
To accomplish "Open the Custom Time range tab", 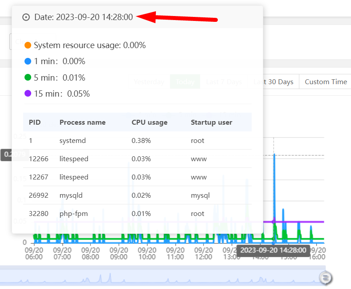I will click(326, 81).
